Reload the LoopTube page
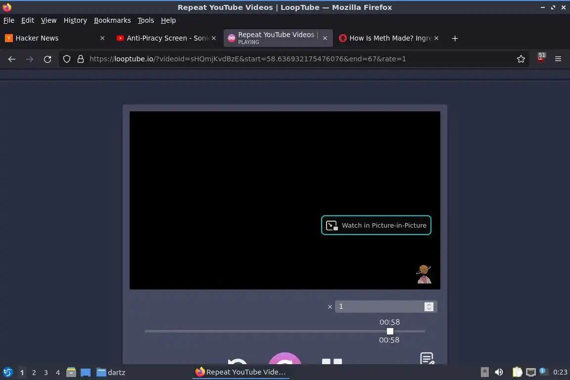This screenshot has height=380, width=570. 47,59
